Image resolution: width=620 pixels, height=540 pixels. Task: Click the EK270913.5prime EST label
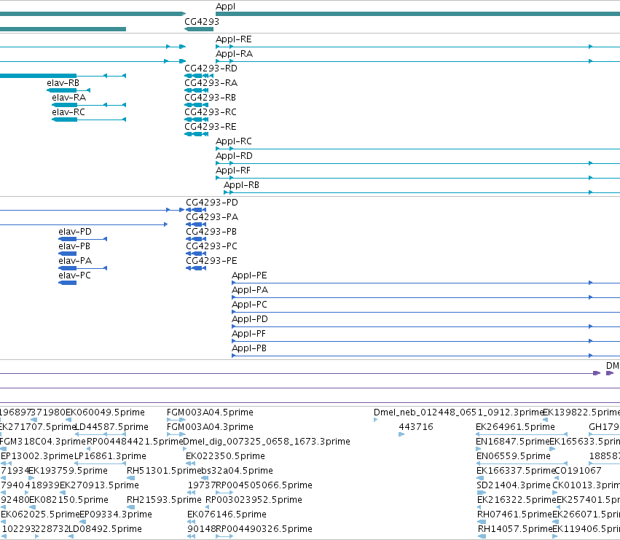pyautogui.click(x=99, y=486)
